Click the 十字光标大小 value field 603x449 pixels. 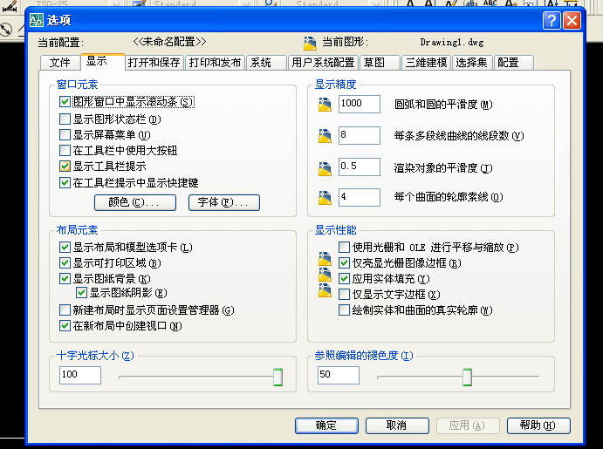[x=80, y=375]
